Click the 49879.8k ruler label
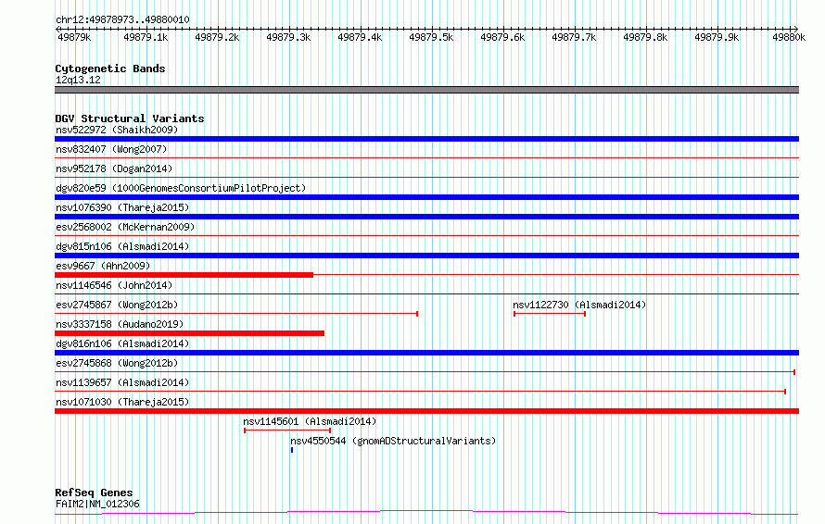The height and width of the screenshot is (524, 825). 645,37
